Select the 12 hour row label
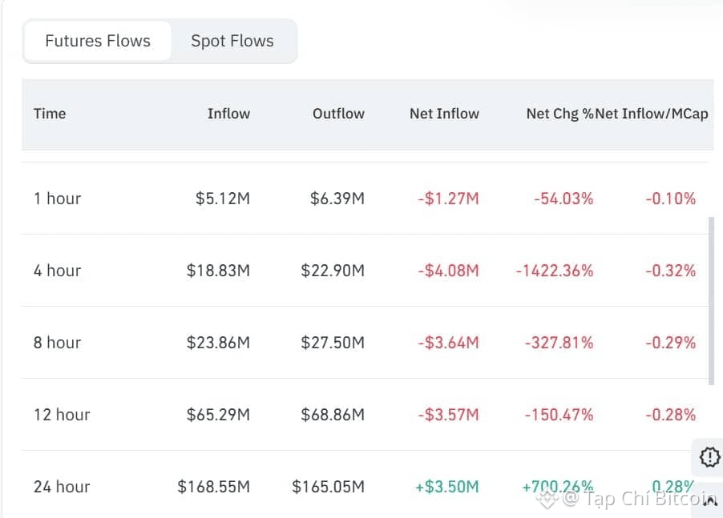The height and width of the screenshot is (518, 723). 62,415
